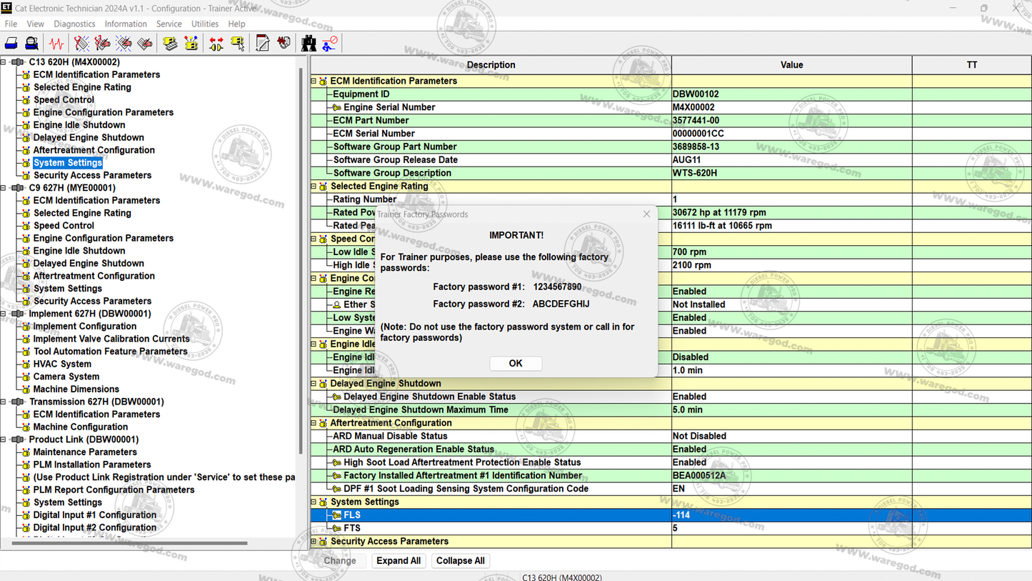This screenshot has height=581, width=1032.
Task: Open the Information menu
Action: click(x=126, y=24)
